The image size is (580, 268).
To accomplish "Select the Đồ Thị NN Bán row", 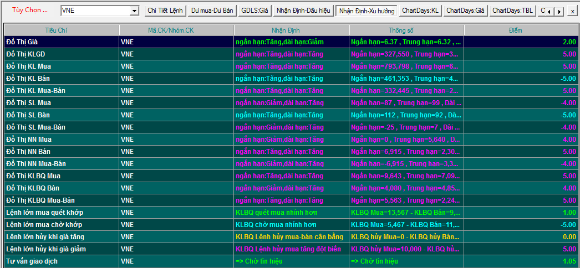I will (x=291, y=152).
